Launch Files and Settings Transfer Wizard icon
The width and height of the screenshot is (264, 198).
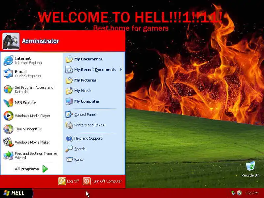(x=8, y=155)
